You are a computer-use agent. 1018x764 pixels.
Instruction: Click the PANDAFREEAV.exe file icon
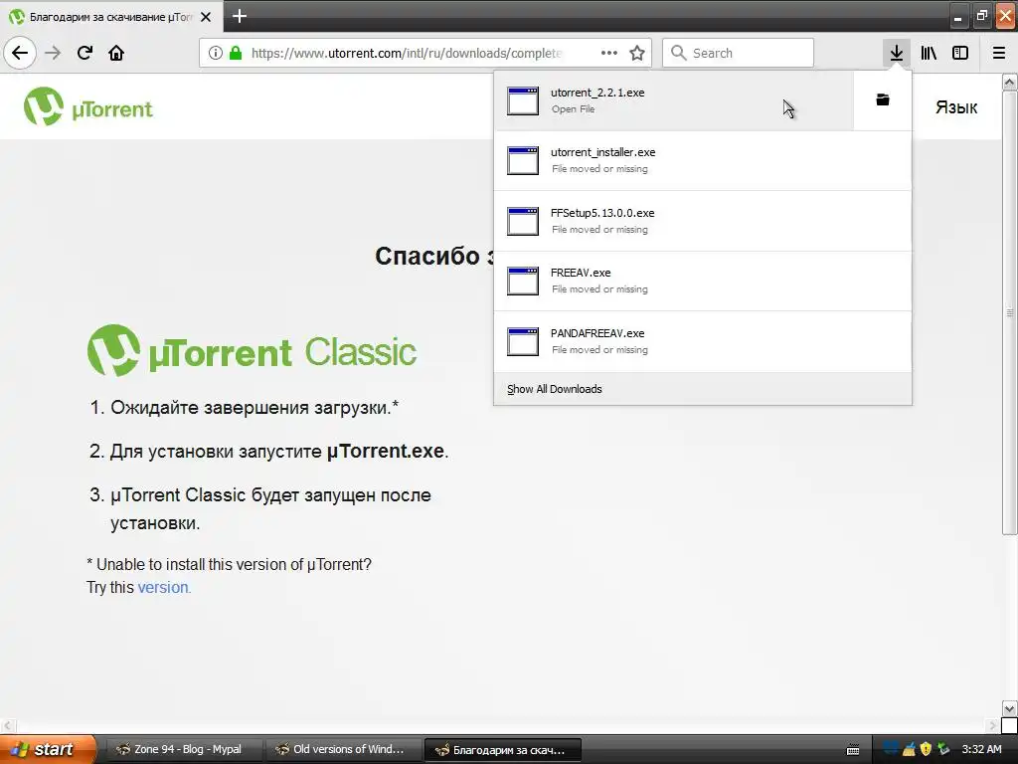click(523, 341)
